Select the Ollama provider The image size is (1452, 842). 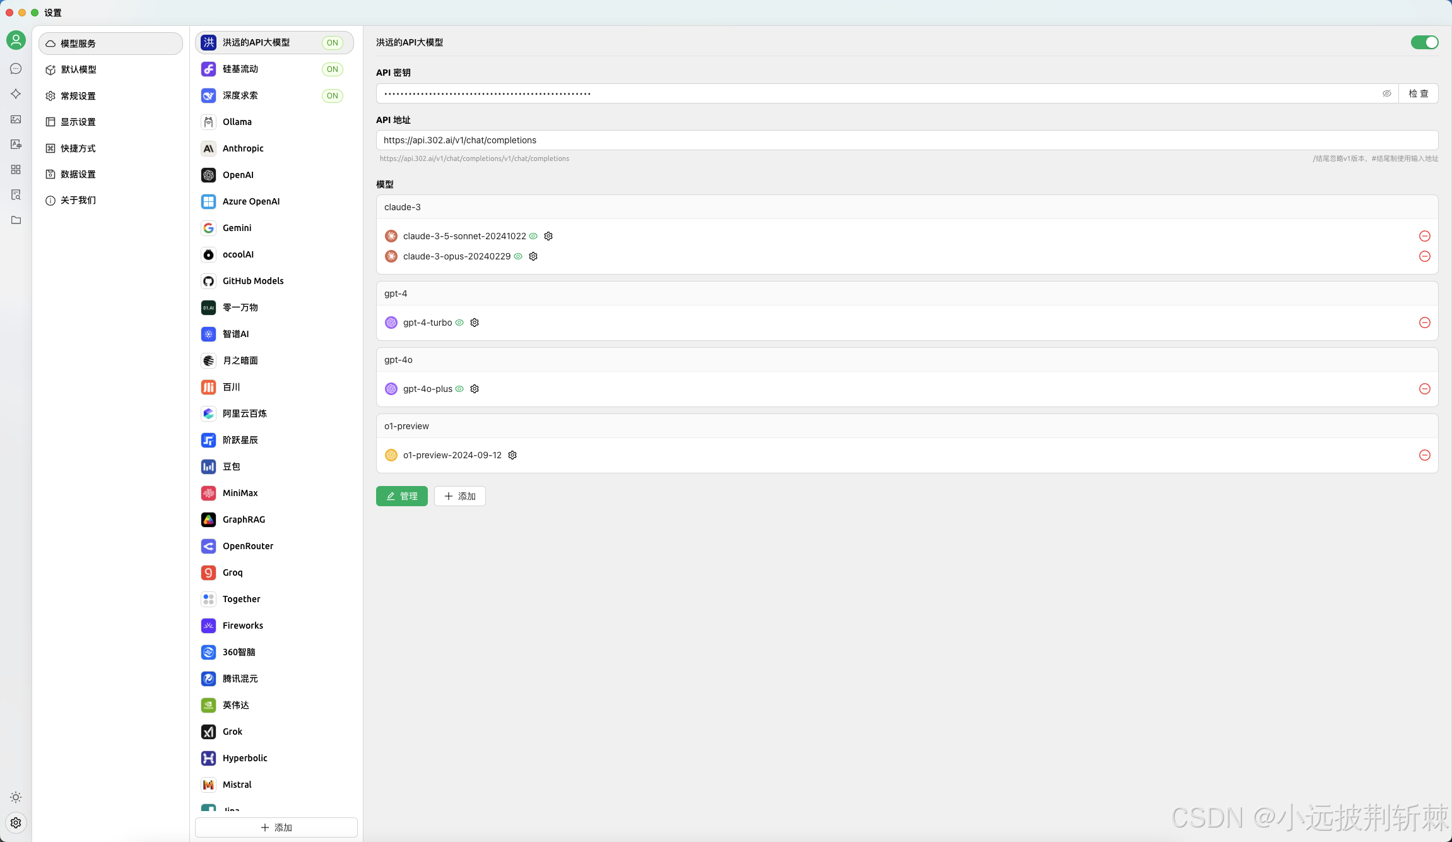(x=274, y=122)
